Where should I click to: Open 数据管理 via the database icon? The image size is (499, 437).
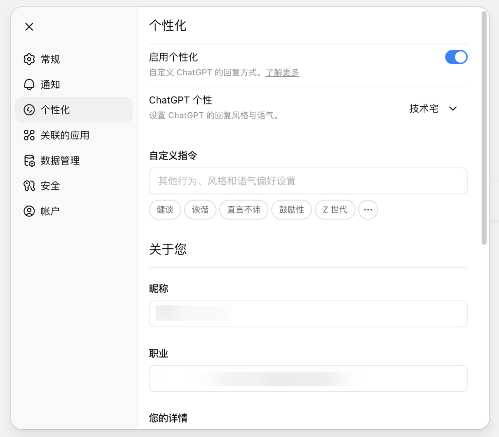click(29, 160)
